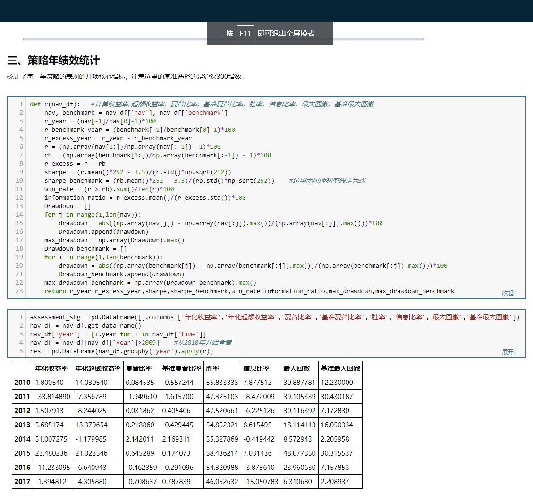
Task: Click the paragraph mentioning 沪深300指数
Action: [126, 77]
